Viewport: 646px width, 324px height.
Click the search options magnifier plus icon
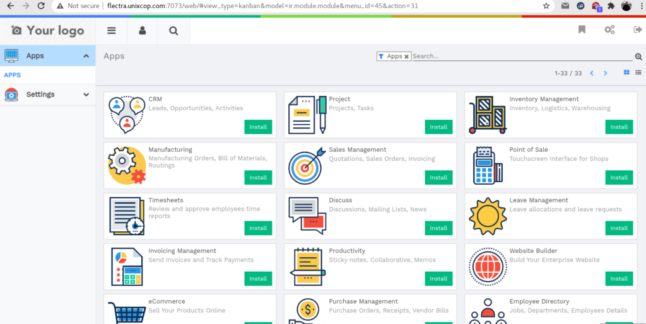point(638,57)
